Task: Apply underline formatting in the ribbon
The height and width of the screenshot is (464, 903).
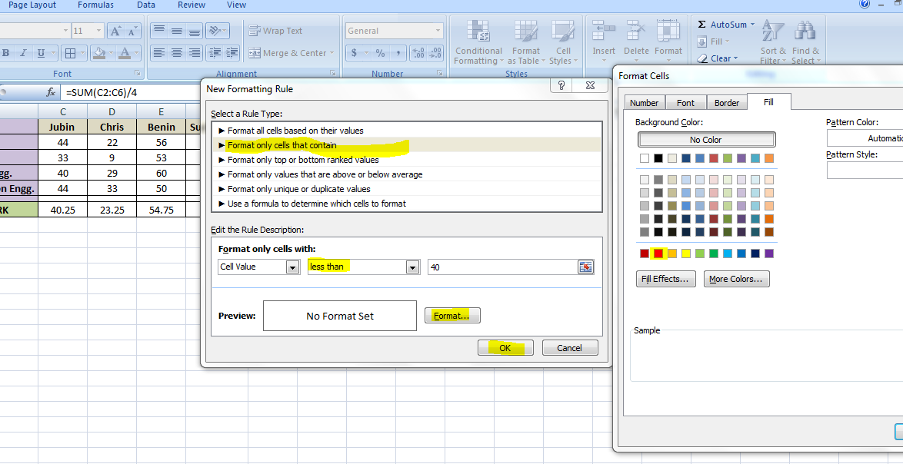Action: tap(41, 53)
